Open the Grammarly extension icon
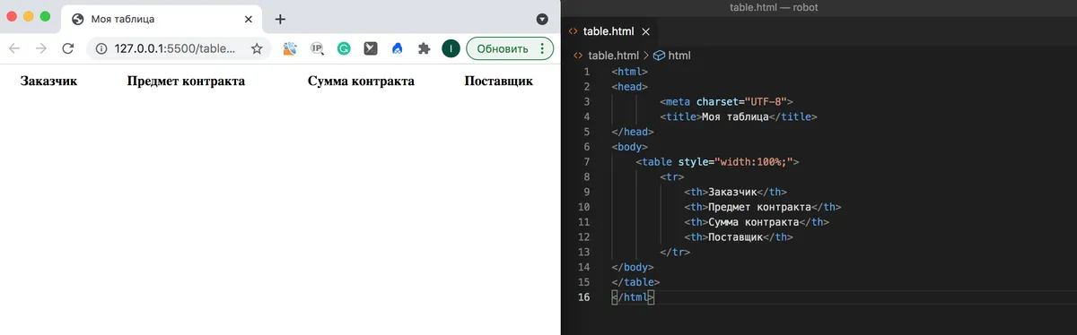 click(344, 48)
